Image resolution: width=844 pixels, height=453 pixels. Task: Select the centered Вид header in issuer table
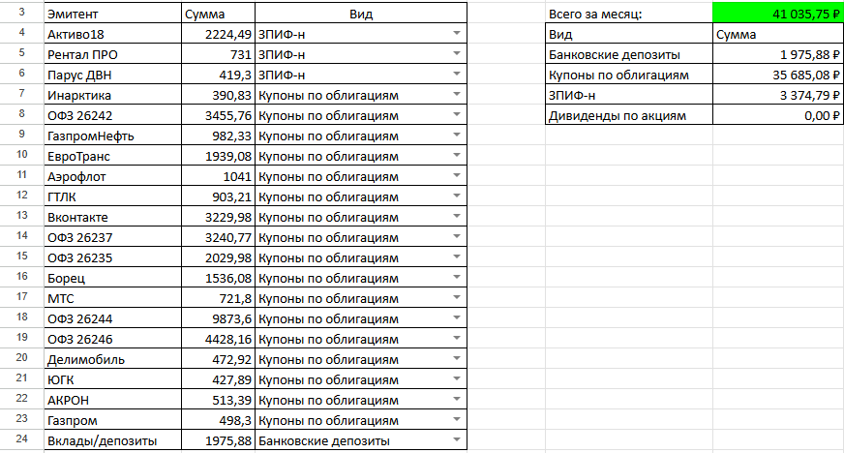[x=361, y=14]
